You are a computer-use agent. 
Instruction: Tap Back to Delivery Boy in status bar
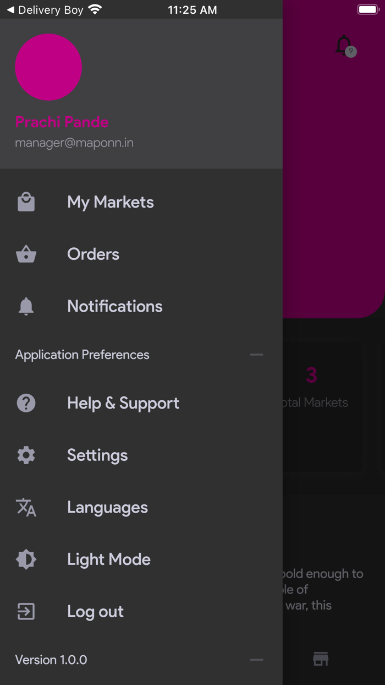pos(45,10)
